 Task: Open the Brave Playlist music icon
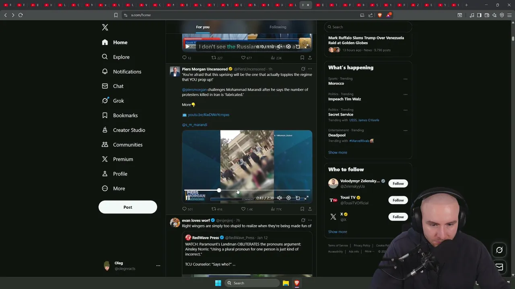(x=472, y=15)
